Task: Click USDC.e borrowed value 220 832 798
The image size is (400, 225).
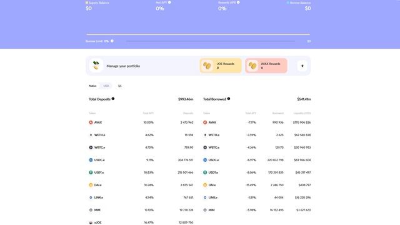Action: point(275,160)
